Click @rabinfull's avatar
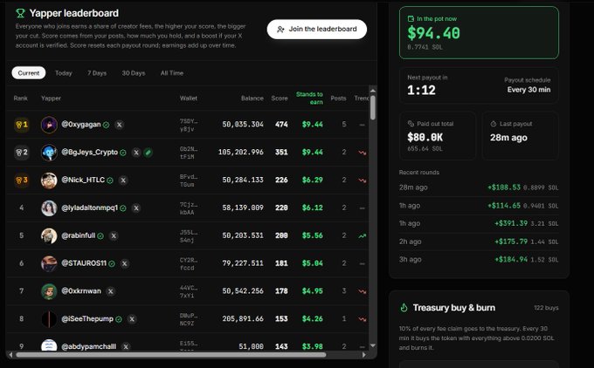The height and width of the screenshot is (368, 594). coord(49,236)
